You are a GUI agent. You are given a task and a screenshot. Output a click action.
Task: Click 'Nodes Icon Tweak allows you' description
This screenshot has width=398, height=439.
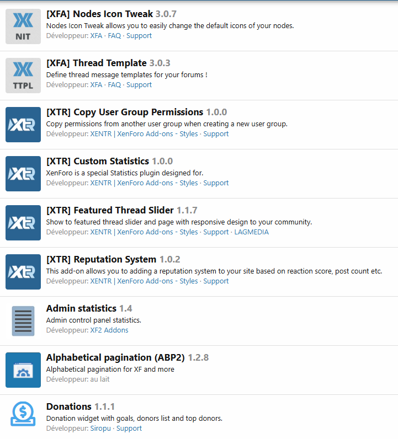(170, 26)
